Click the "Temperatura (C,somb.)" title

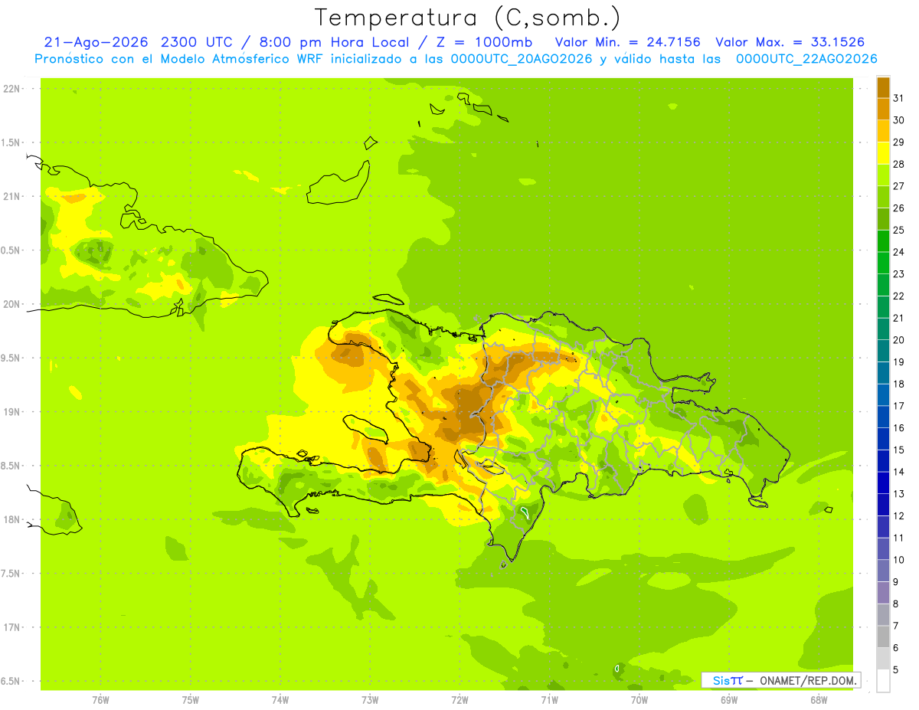click(467, 18)
